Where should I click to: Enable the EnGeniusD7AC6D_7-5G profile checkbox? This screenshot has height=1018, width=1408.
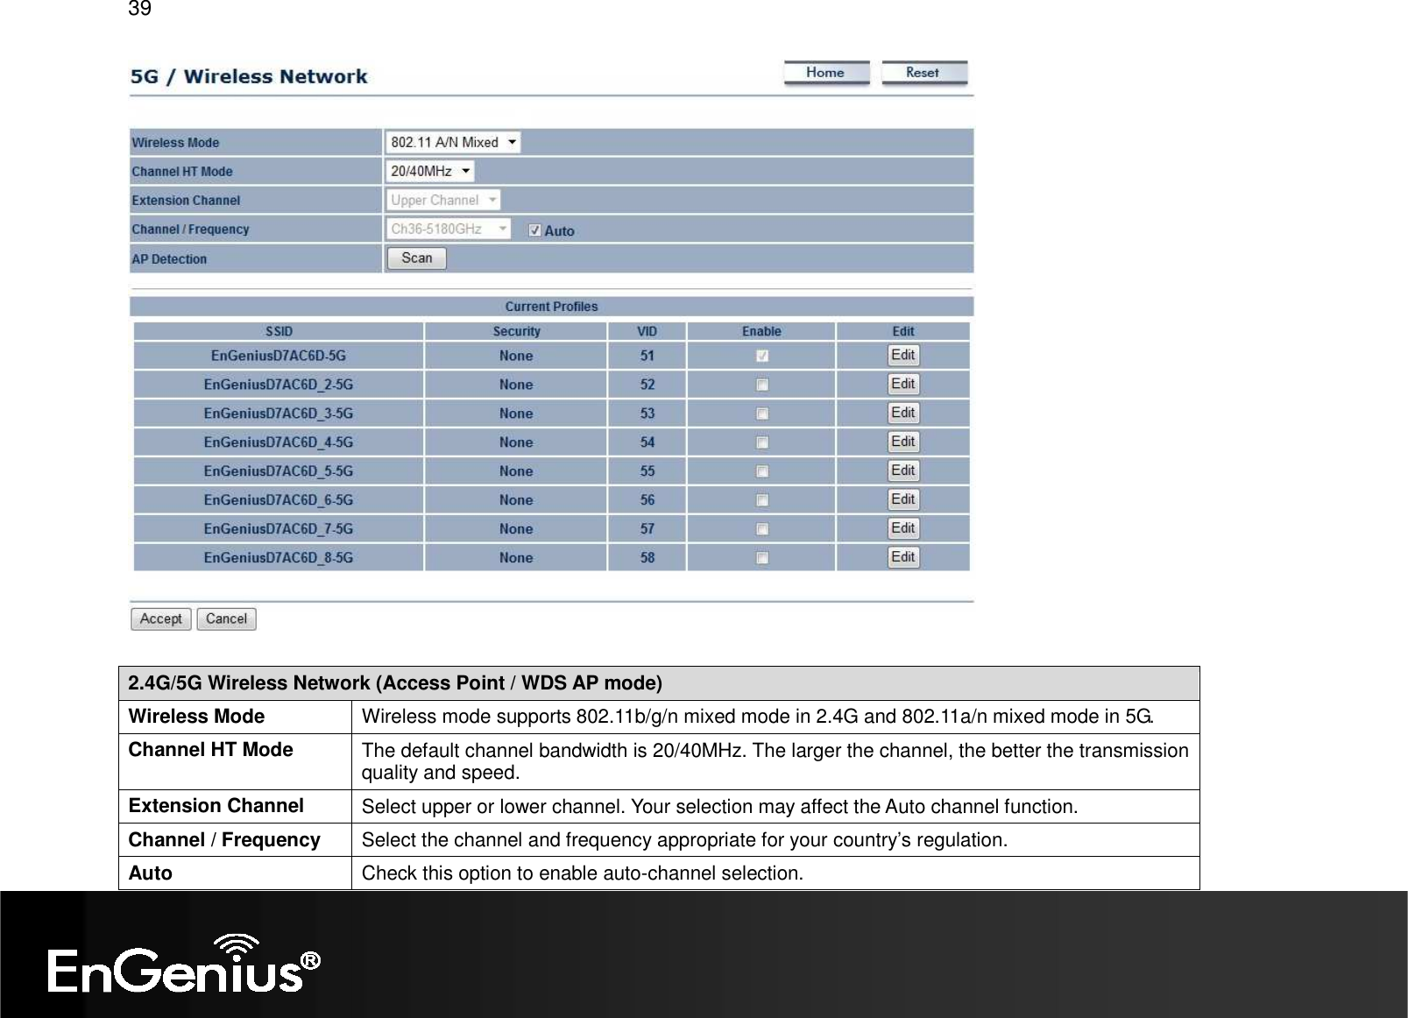point(762,529)
